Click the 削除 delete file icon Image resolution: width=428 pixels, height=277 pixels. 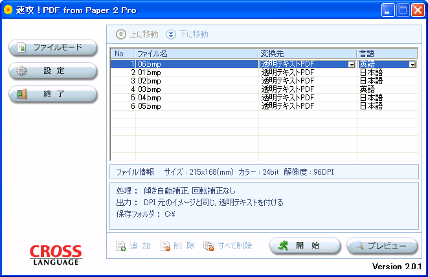pyautogui.click(x=165, y=246)
